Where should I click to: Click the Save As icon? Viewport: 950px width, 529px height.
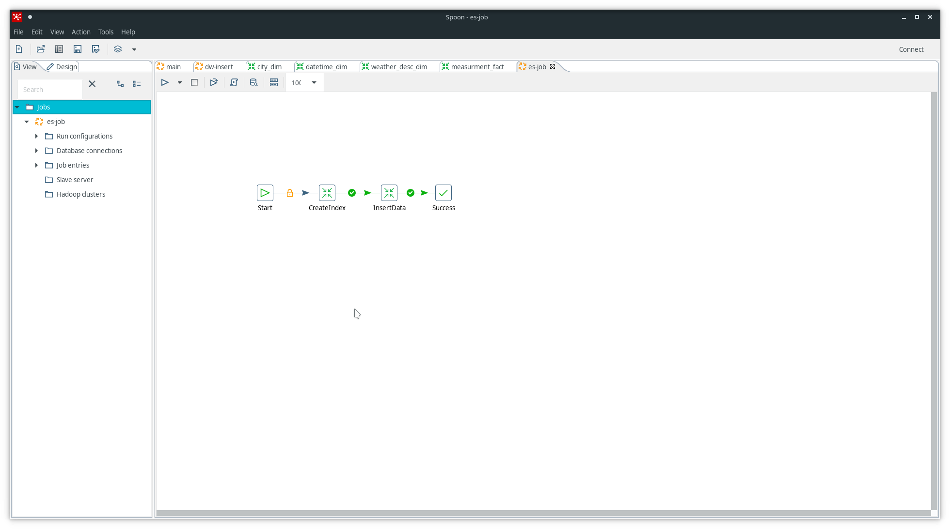pos(96,49)
